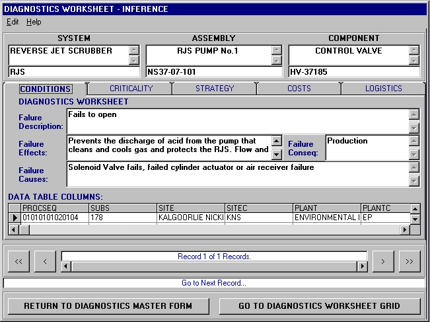Click the Failure Effects text box

(170, 148)
